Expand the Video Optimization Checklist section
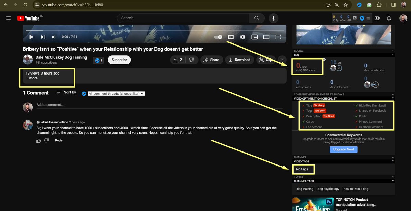411x211 pixels. point(392,98)
